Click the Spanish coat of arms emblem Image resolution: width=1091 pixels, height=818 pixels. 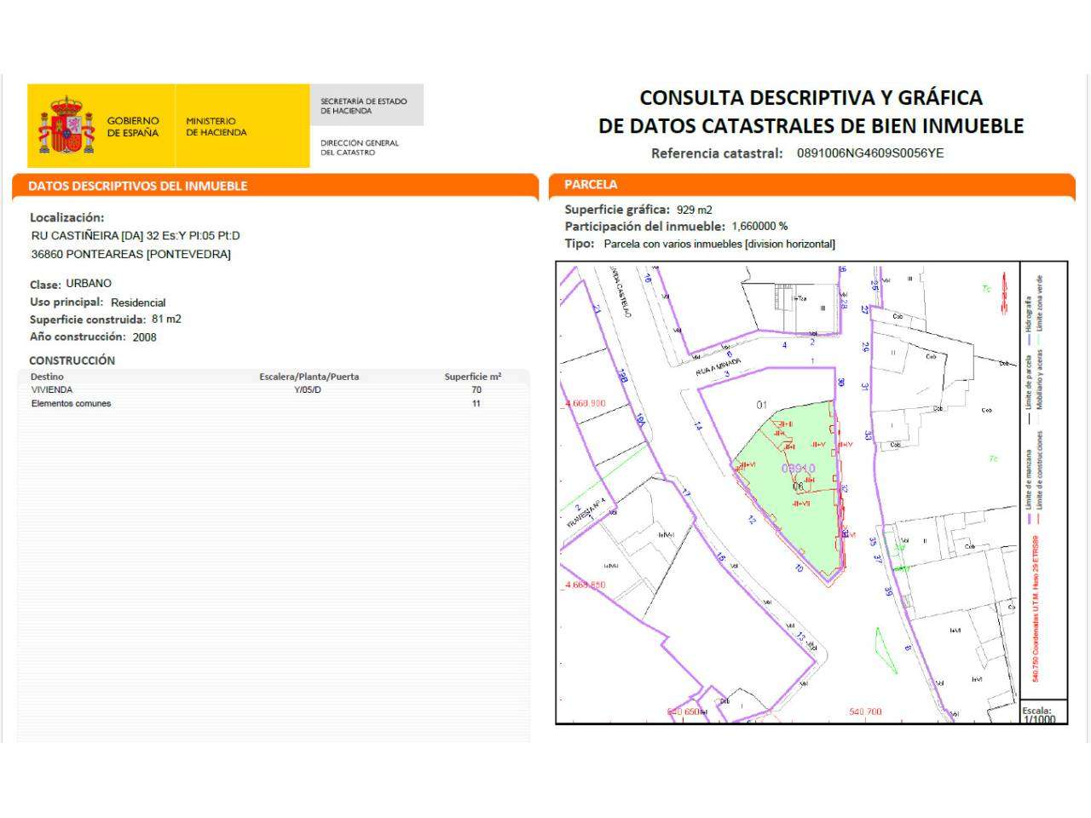coord(66,125)
